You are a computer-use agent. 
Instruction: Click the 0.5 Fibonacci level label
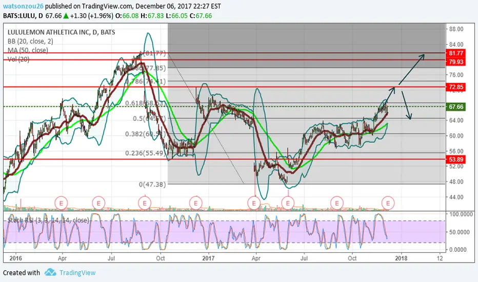click(x=149, y=118)
